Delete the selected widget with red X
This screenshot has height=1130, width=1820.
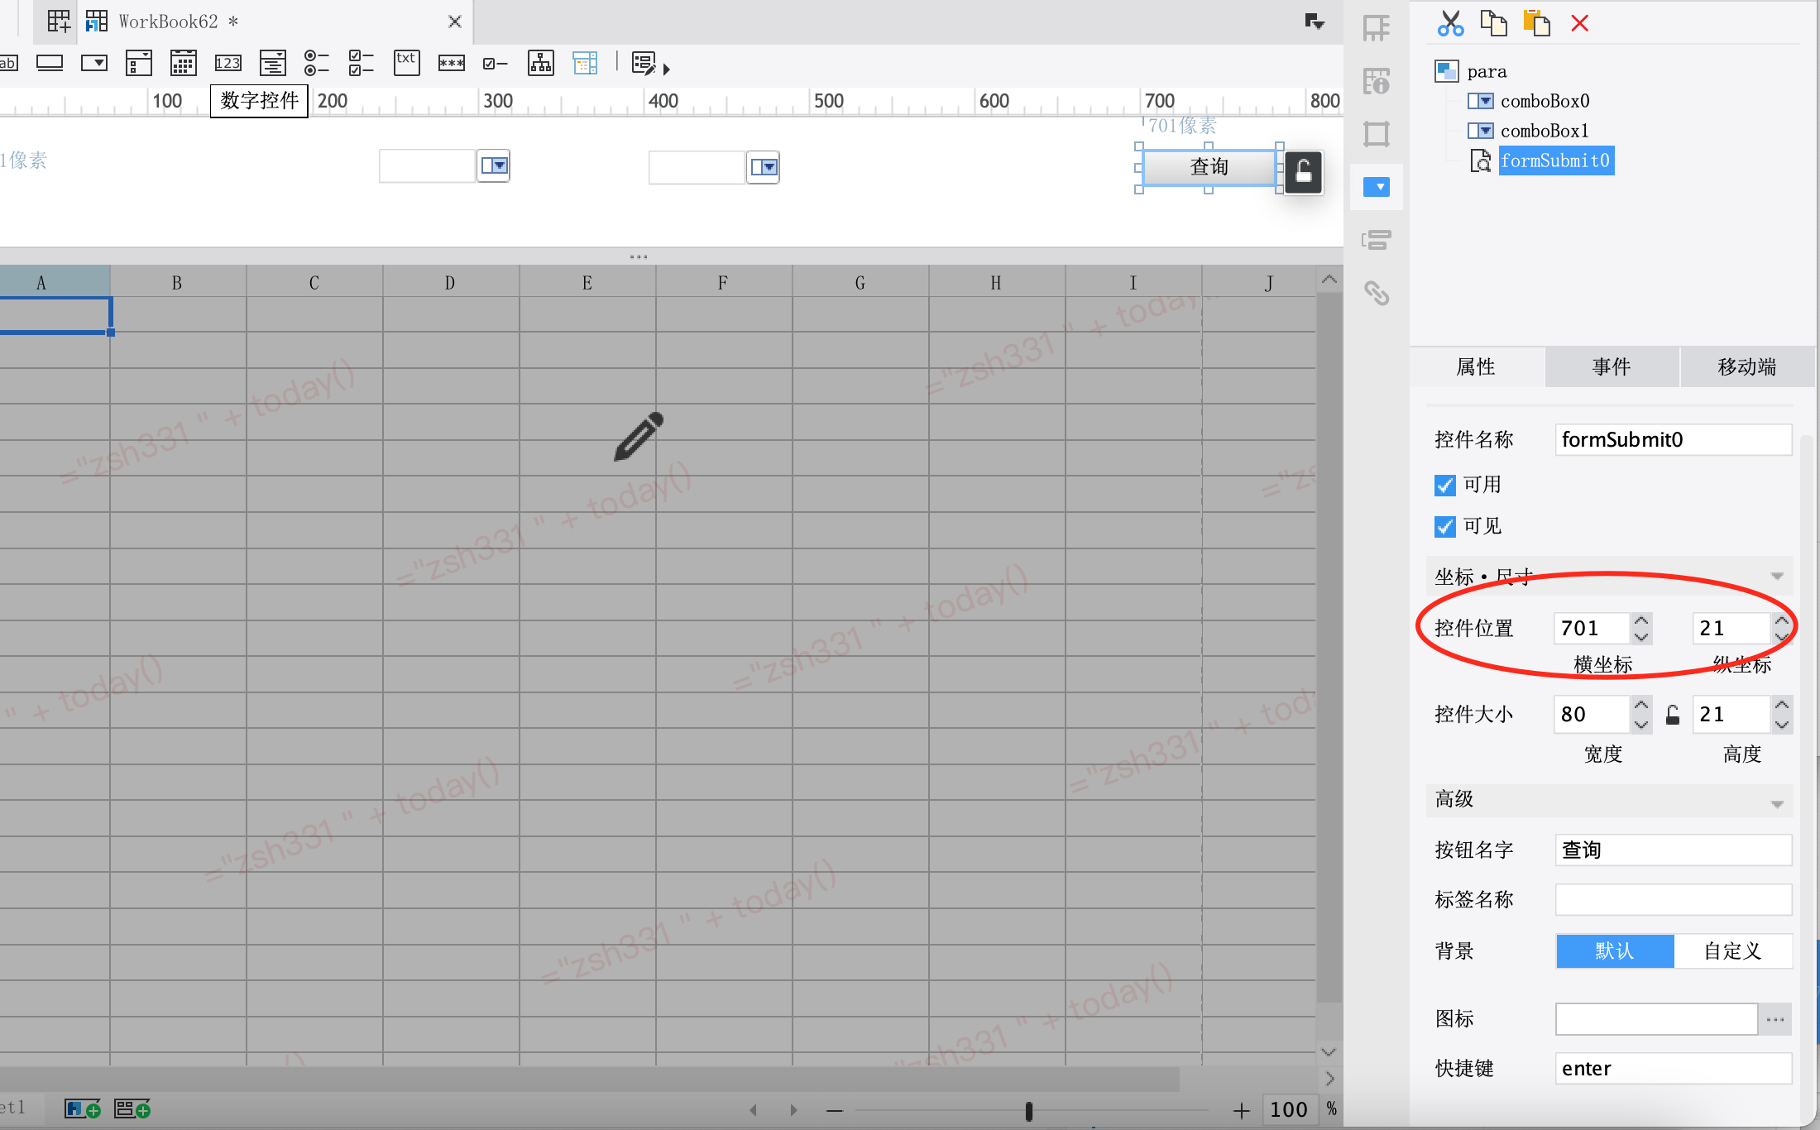(1579, 23)
